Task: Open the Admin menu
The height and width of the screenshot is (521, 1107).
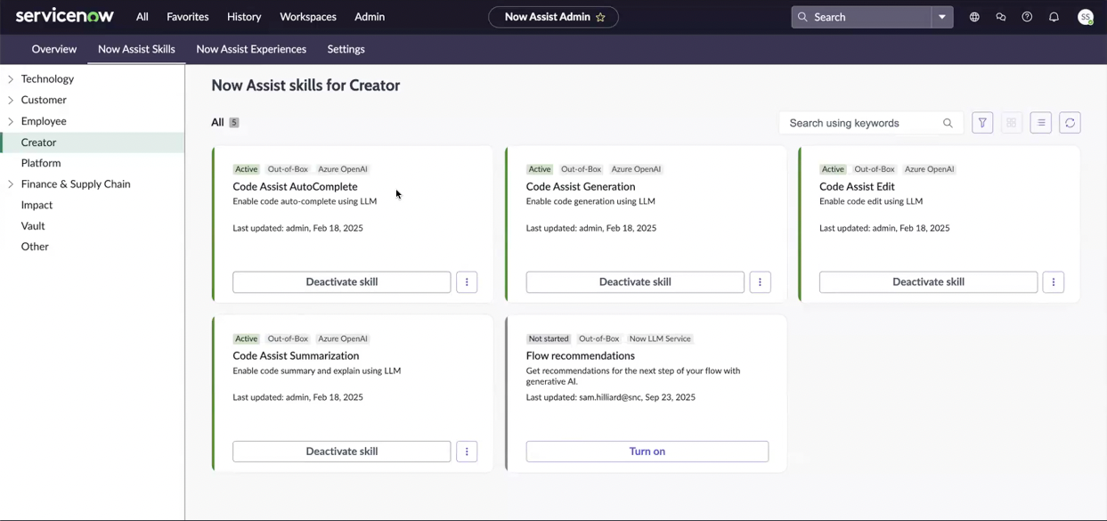Action: click(x=370, y=17)
